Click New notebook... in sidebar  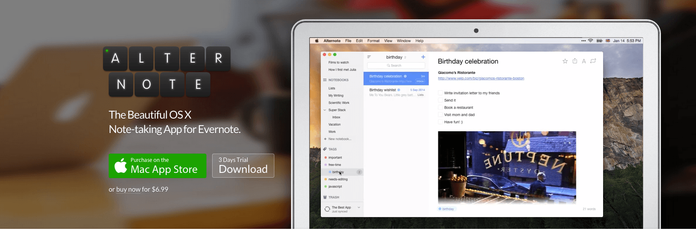tap(340, 139)
